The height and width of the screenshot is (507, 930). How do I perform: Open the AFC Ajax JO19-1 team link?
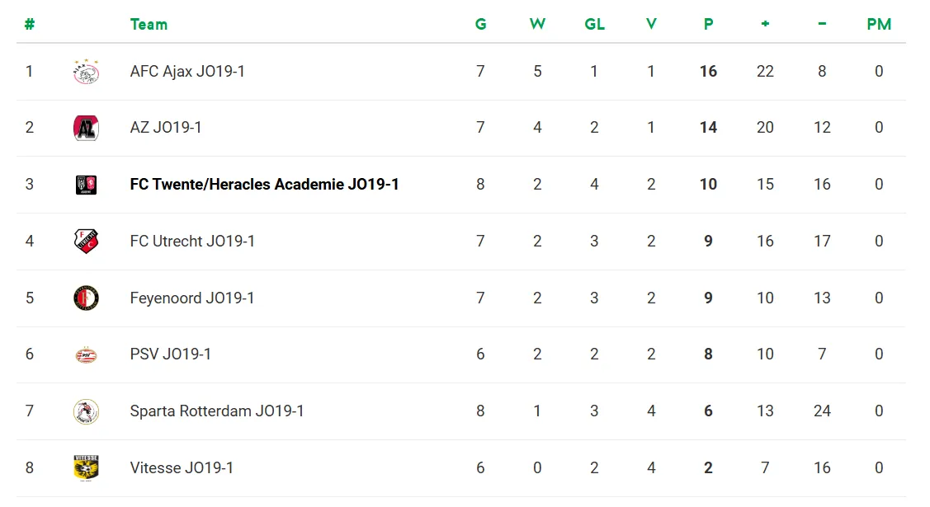(x=187, y=72)
